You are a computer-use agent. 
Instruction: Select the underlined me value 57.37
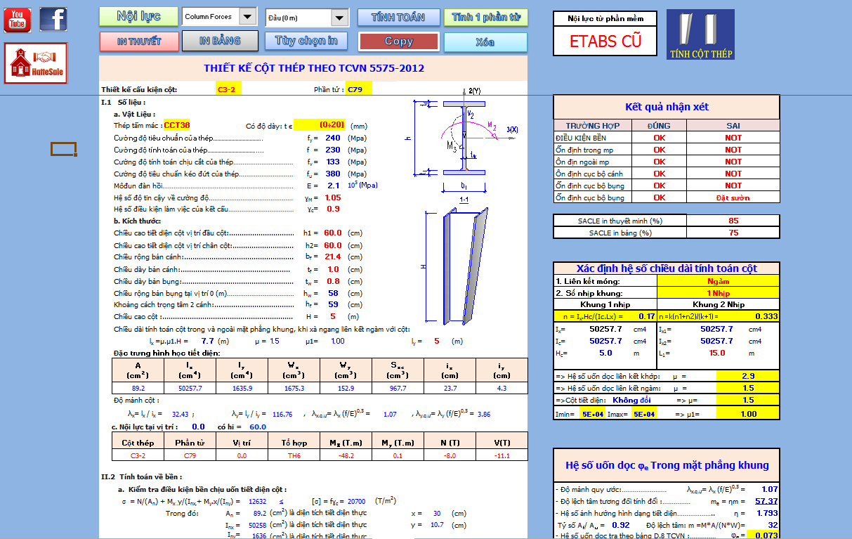coord(766,501)
